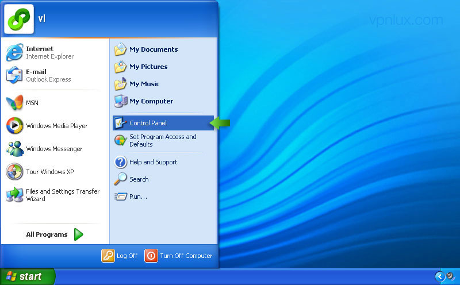Select Internet Explorer text entry
460x285 pixels.
point(49,52)
